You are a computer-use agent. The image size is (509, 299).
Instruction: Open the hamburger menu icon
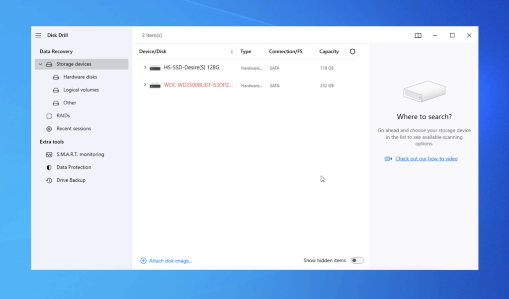click(x=38, y=36)
